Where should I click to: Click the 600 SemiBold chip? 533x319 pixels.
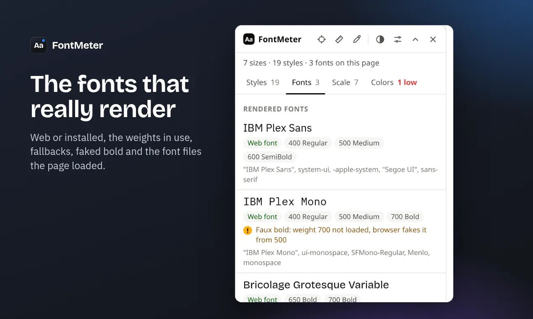[270, 157]
